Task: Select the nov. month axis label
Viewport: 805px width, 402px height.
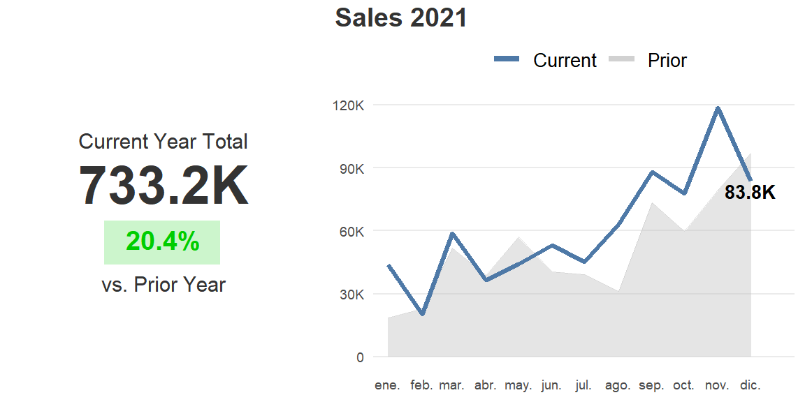Action: [x=717, y=385]
